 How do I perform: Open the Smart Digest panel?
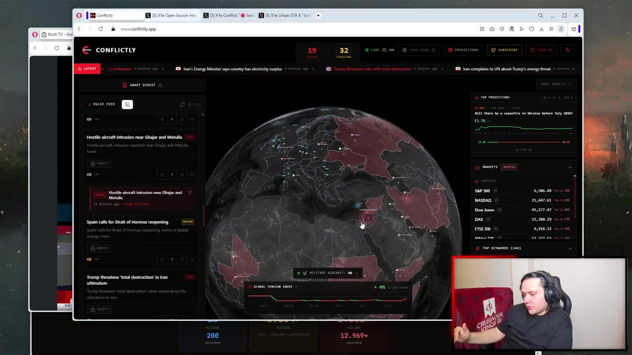pos(142,85)
